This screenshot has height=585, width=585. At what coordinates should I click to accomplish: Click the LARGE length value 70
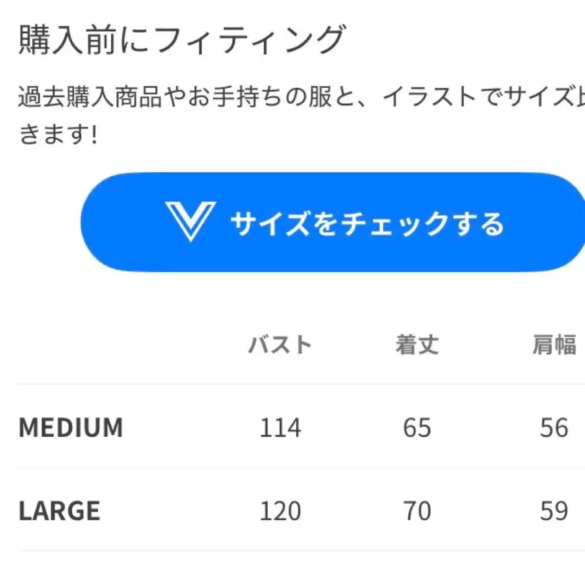pyautogui.click(x=416, y=511)
